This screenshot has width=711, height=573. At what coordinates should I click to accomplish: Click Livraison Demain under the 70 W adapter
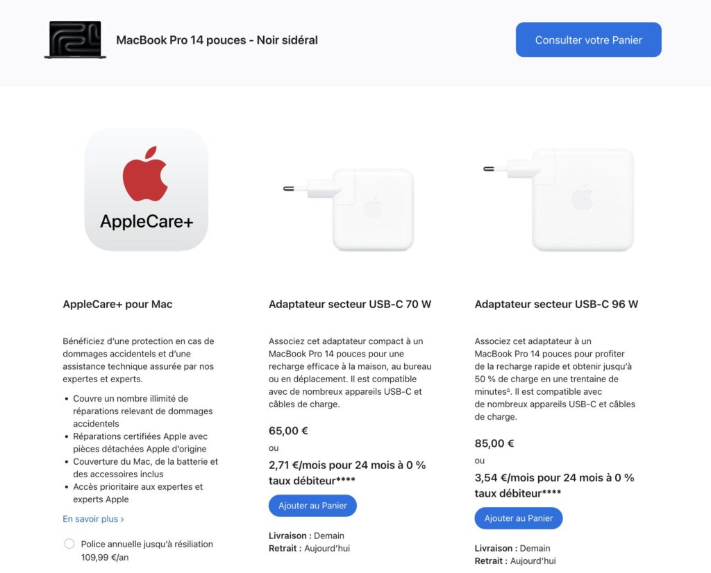click(x=306, y=536)
